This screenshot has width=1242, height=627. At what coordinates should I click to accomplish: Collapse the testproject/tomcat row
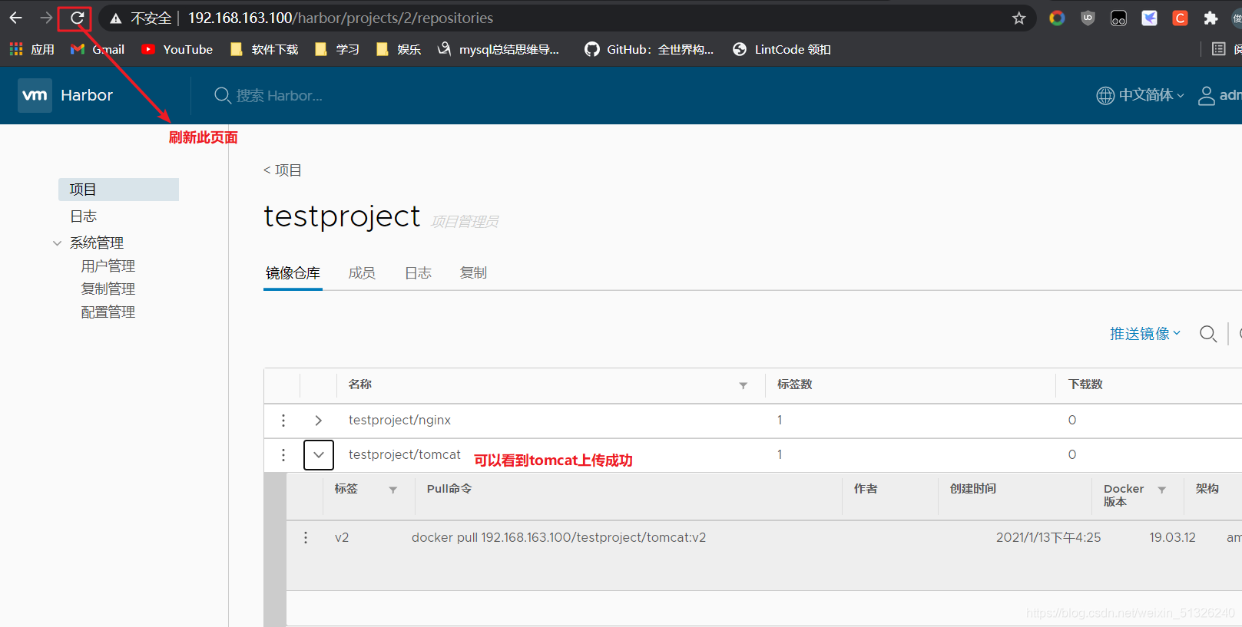coord(319,455)
